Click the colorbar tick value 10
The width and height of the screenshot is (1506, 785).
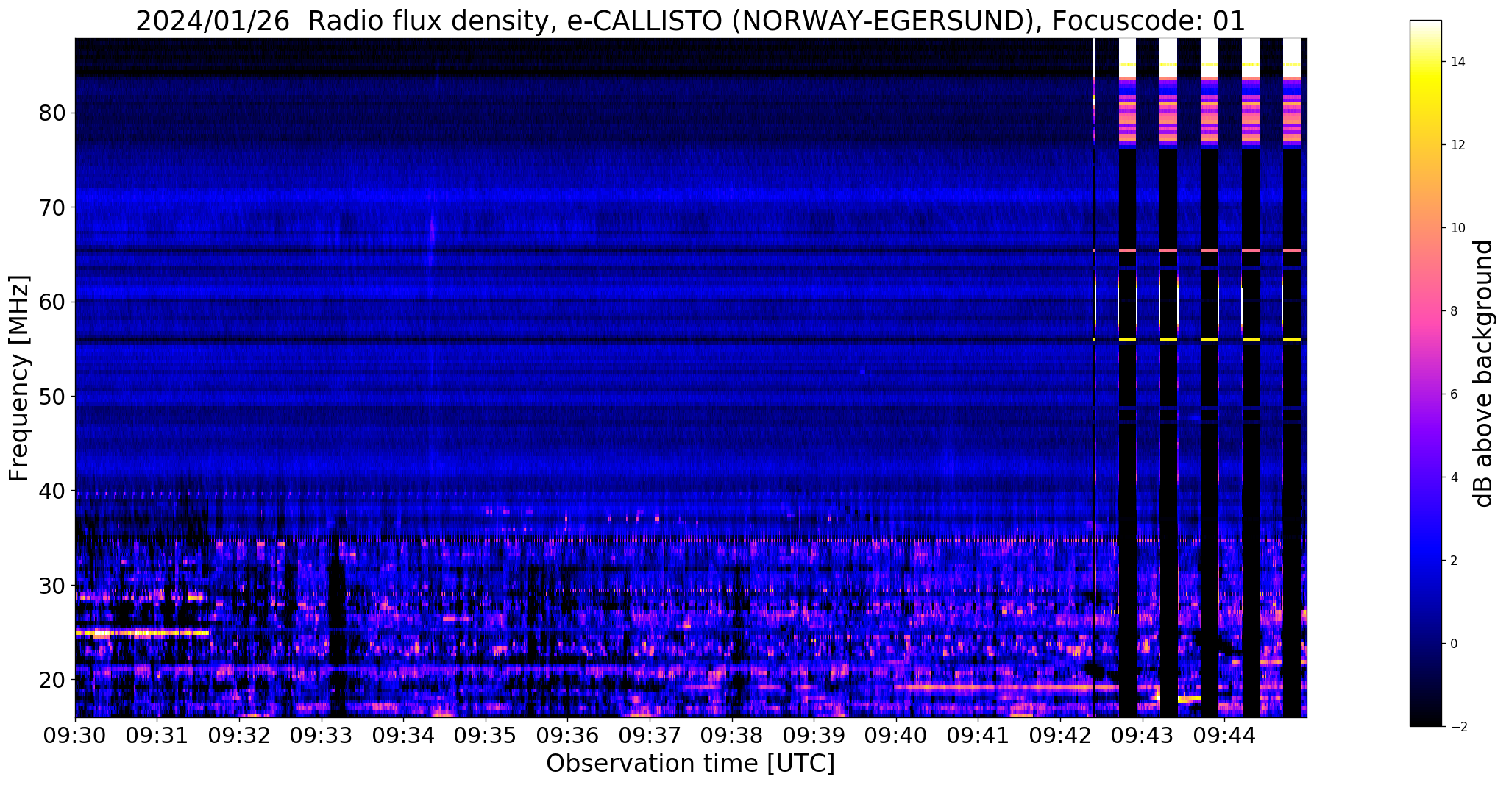(x=1456, y=228)
